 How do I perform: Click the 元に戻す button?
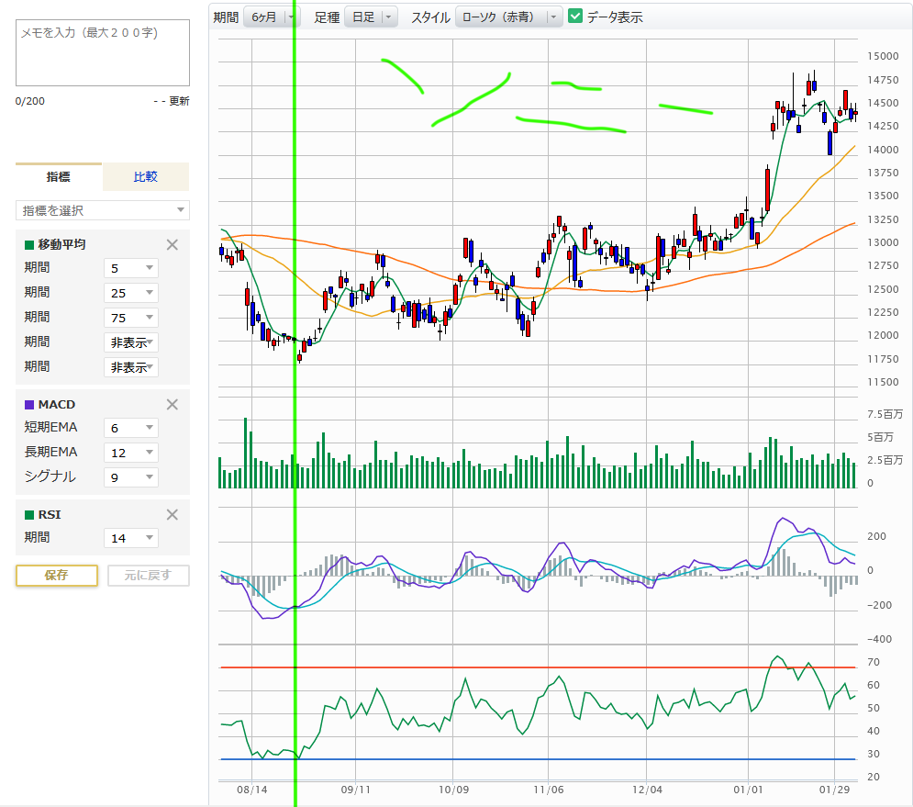point(149,575)
